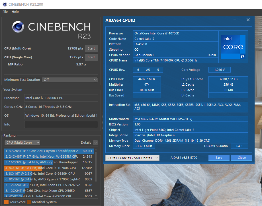This screenshot has width=262, height=206.
Task: Click the Processor field in Your System
Action: (61, 98)
